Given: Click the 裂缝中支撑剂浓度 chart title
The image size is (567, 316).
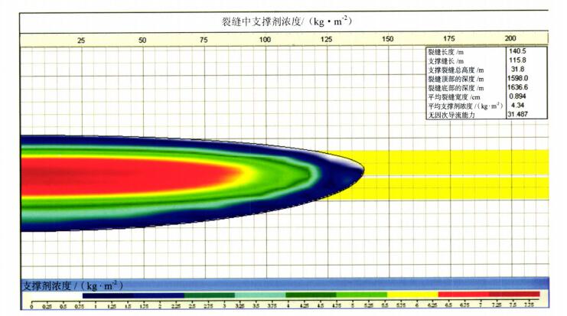Looking at the screenshot, I should (283, 21).
